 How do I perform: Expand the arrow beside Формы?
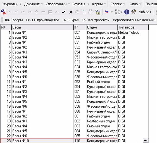pyautogui.click(x=105, y=4)
